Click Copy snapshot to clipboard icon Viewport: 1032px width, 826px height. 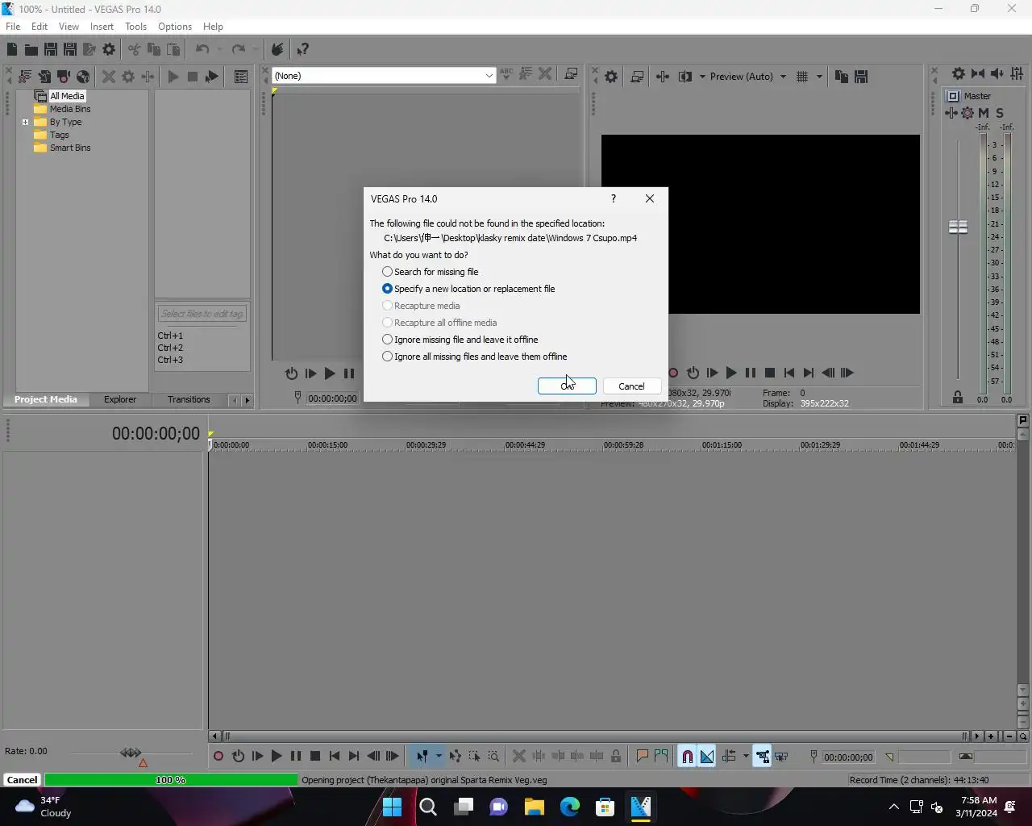[x=842, y=77]
